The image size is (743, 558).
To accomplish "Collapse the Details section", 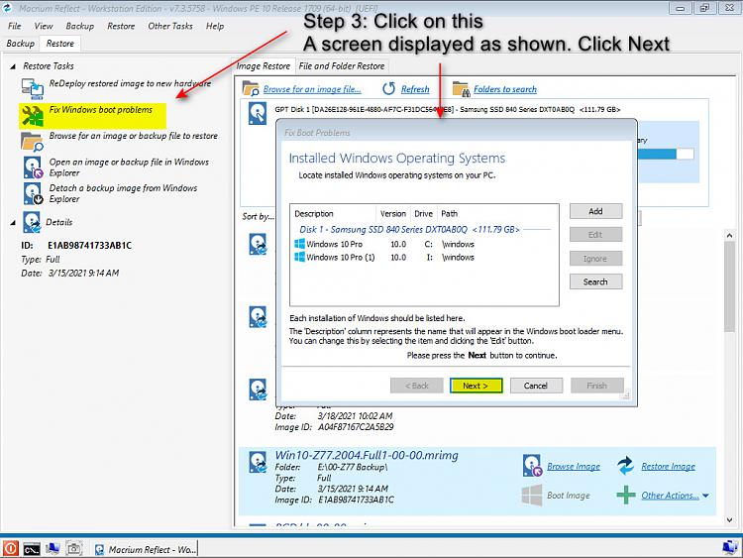I will [13, 222].
